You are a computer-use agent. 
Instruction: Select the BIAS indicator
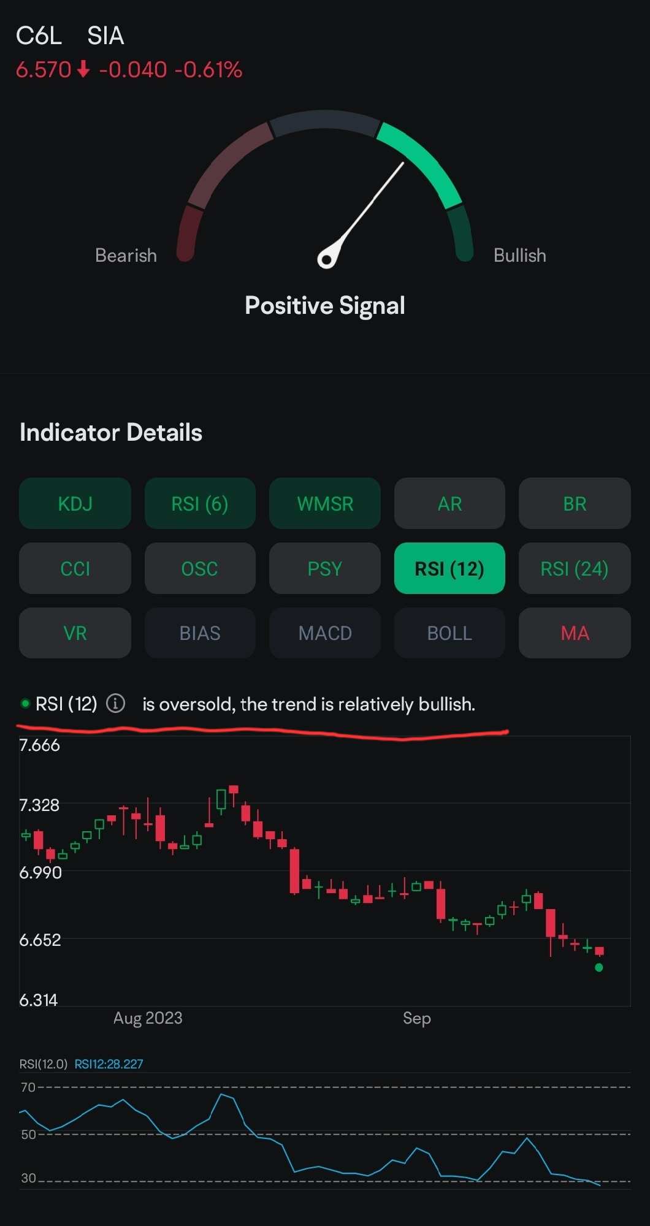pos(200,633)
